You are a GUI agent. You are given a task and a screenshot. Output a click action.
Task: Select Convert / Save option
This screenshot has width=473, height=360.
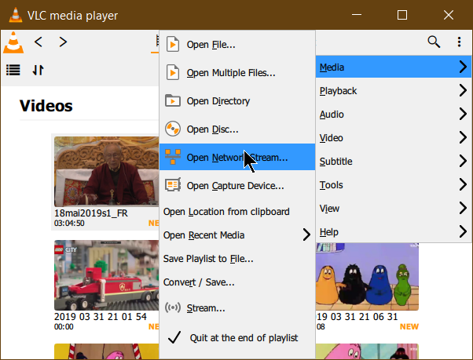tap(199, 282)
